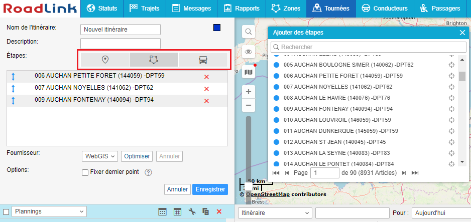This screenshot has height=222, width=471.
Task: Toggle map visibility eye button
Action: (249, 52)
